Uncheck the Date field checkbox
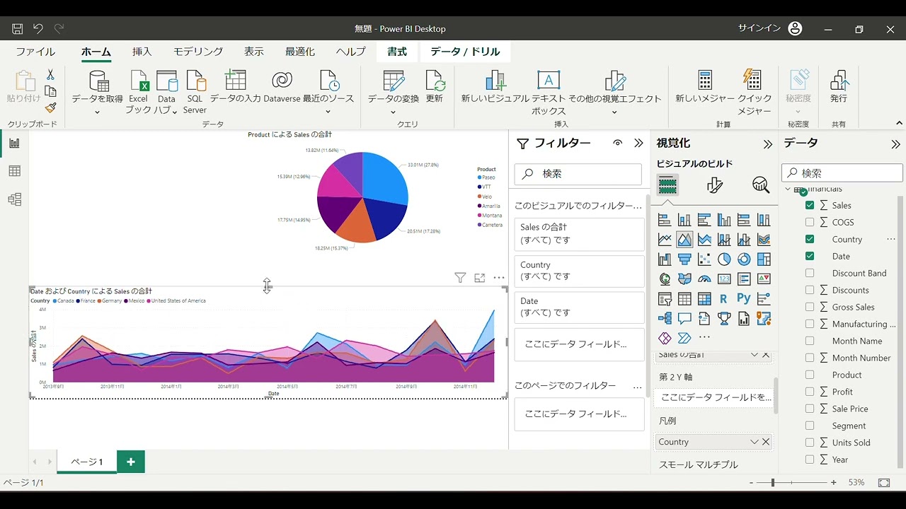The width and height of the screenshot is (906, 509). click(810, 256)
